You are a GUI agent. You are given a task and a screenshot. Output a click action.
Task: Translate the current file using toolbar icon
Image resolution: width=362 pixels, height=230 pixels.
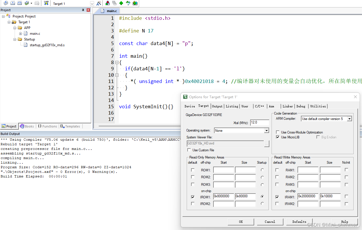[6, 3]
